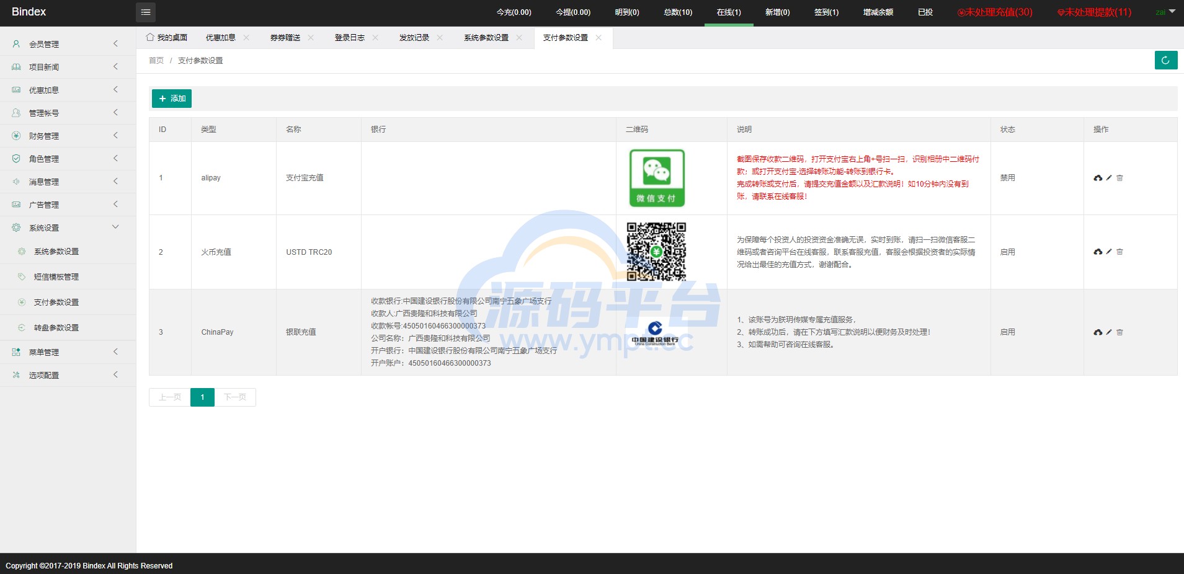
Task: Open the zai user dropdown arrow
Action: click(x=1172, y=12)
